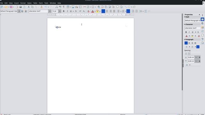
Task: Expand the font size dropdown
Action: [x=60, y=11]
